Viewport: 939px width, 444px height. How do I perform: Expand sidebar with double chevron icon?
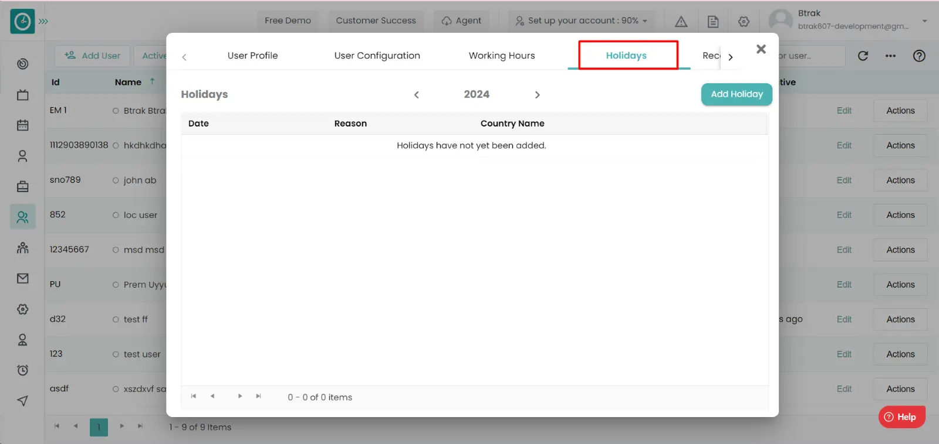(43, 21)
